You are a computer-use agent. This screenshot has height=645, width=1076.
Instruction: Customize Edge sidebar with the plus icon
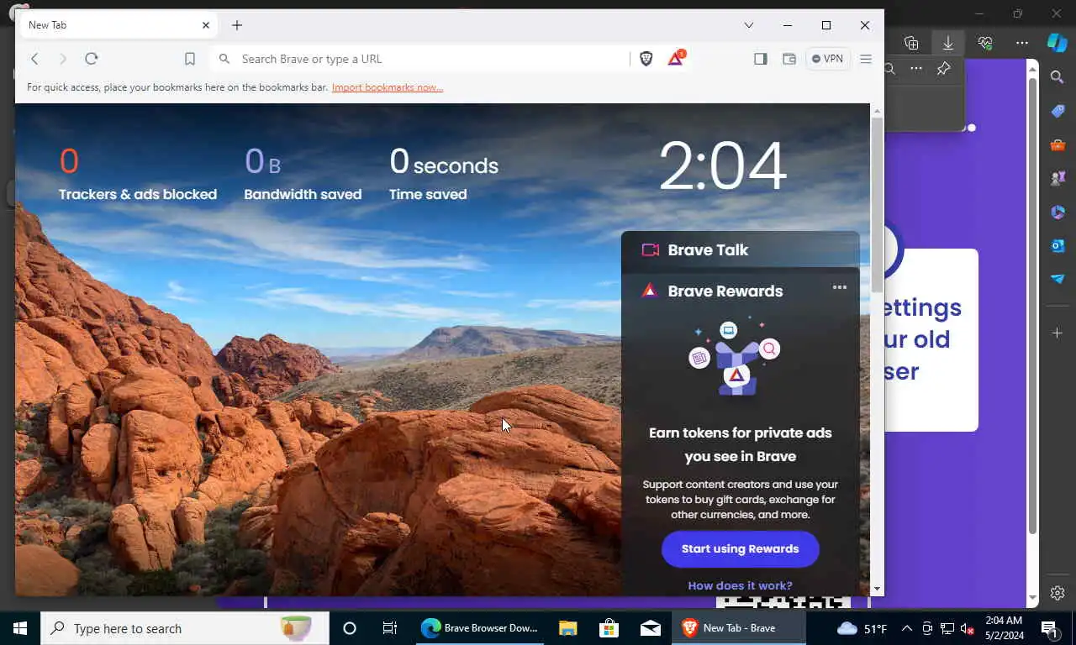(1058, 333)
